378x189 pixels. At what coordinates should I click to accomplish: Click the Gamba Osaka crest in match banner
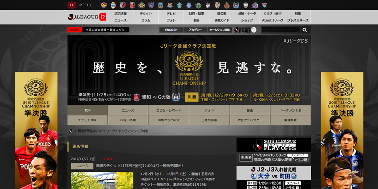[177, 97]
